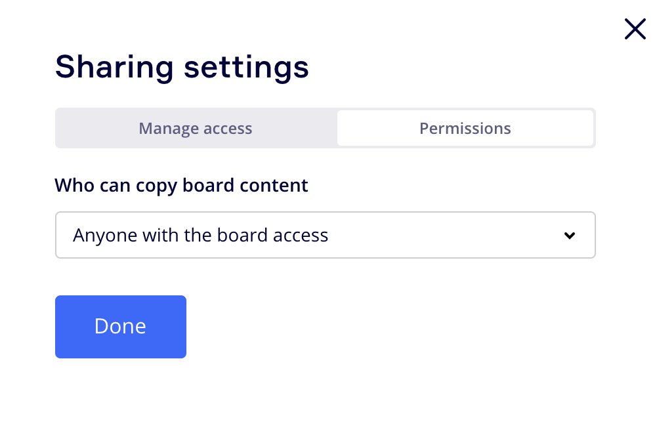The image size is (655, 424).
Task: Activate the Permissions segment control
Action: (x=465, y=128)
